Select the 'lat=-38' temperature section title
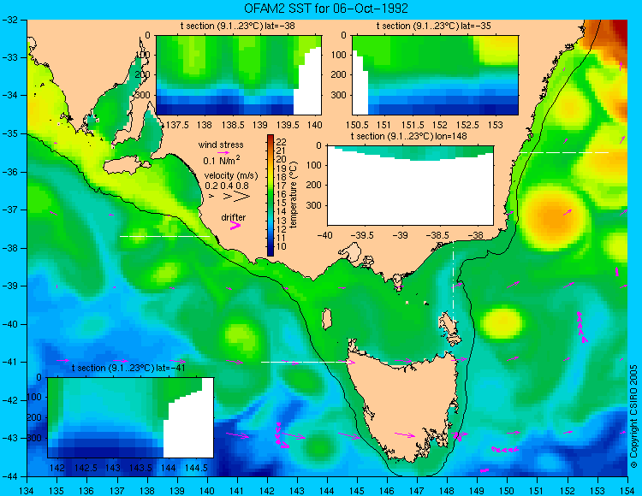This screenshot has height=496, width=642. pyautogui.click(x=238, y=27)
